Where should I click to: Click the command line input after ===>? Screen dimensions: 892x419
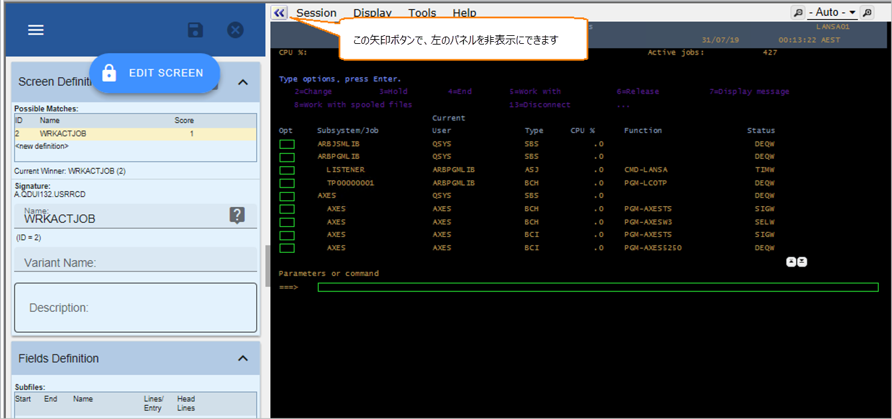click(x=597, y=287)
